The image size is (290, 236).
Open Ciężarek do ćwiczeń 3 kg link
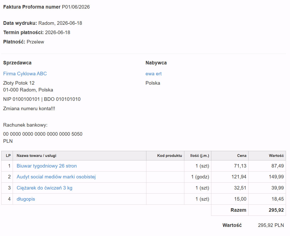[44, 188]
